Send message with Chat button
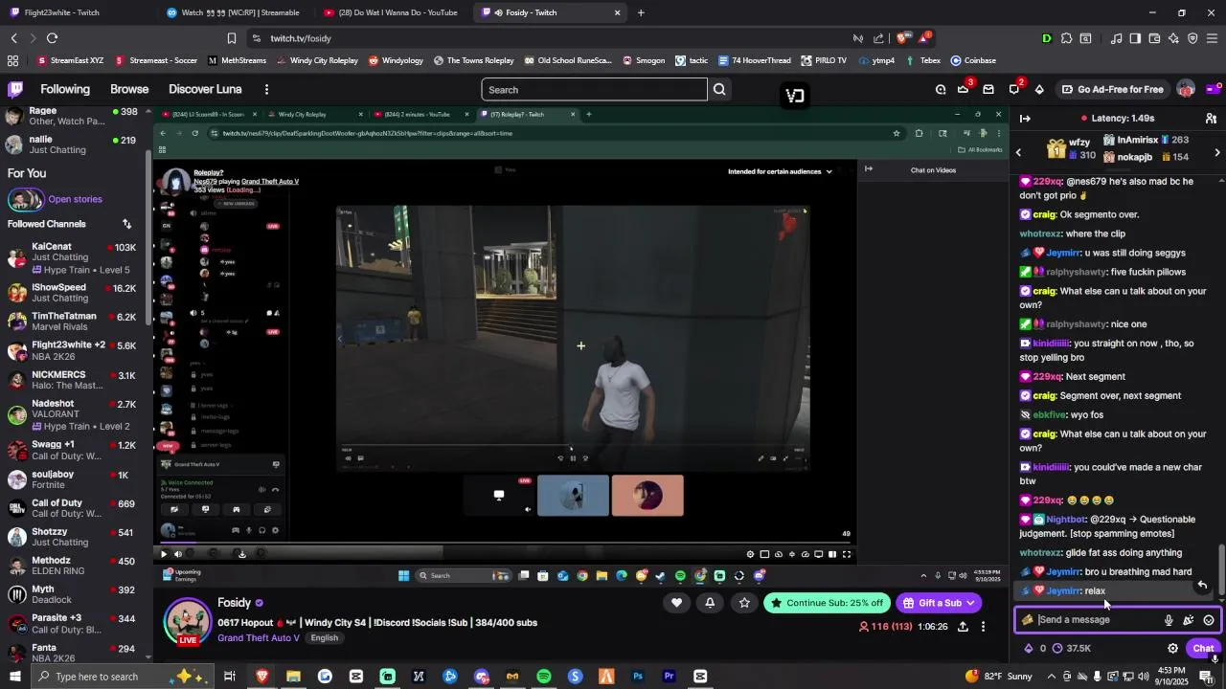1226x689 pixels. (1203, 648)
